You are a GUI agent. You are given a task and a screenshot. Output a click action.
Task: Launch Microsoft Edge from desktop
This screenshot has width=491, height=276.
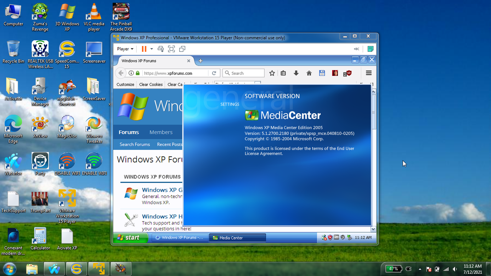coord(13,129)
